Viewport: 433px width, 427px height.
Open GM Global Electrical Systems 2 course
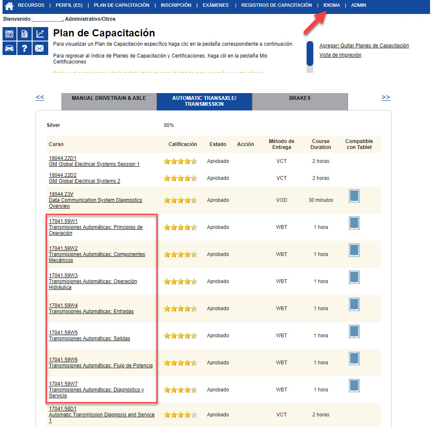(x=84, y=181)
